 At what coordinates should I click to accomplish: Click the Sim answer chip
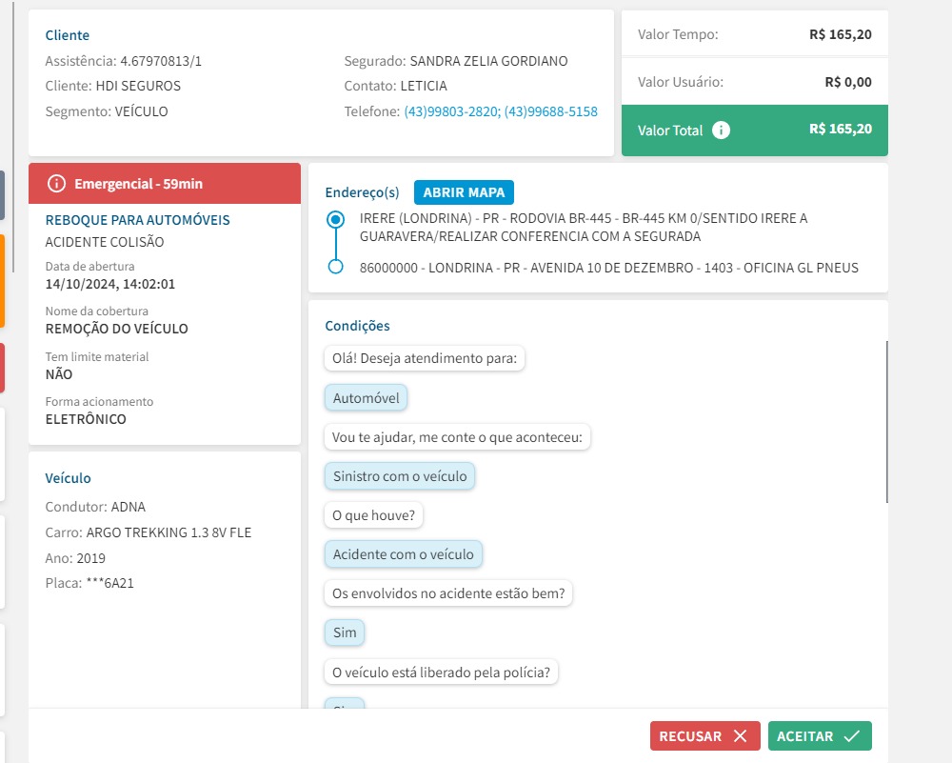344,632
